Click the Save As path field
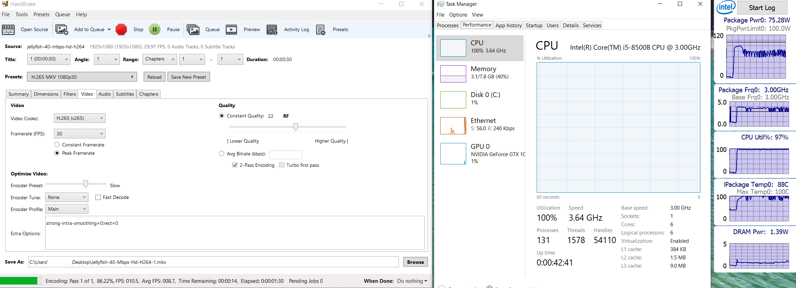 (x=213, y=262)
